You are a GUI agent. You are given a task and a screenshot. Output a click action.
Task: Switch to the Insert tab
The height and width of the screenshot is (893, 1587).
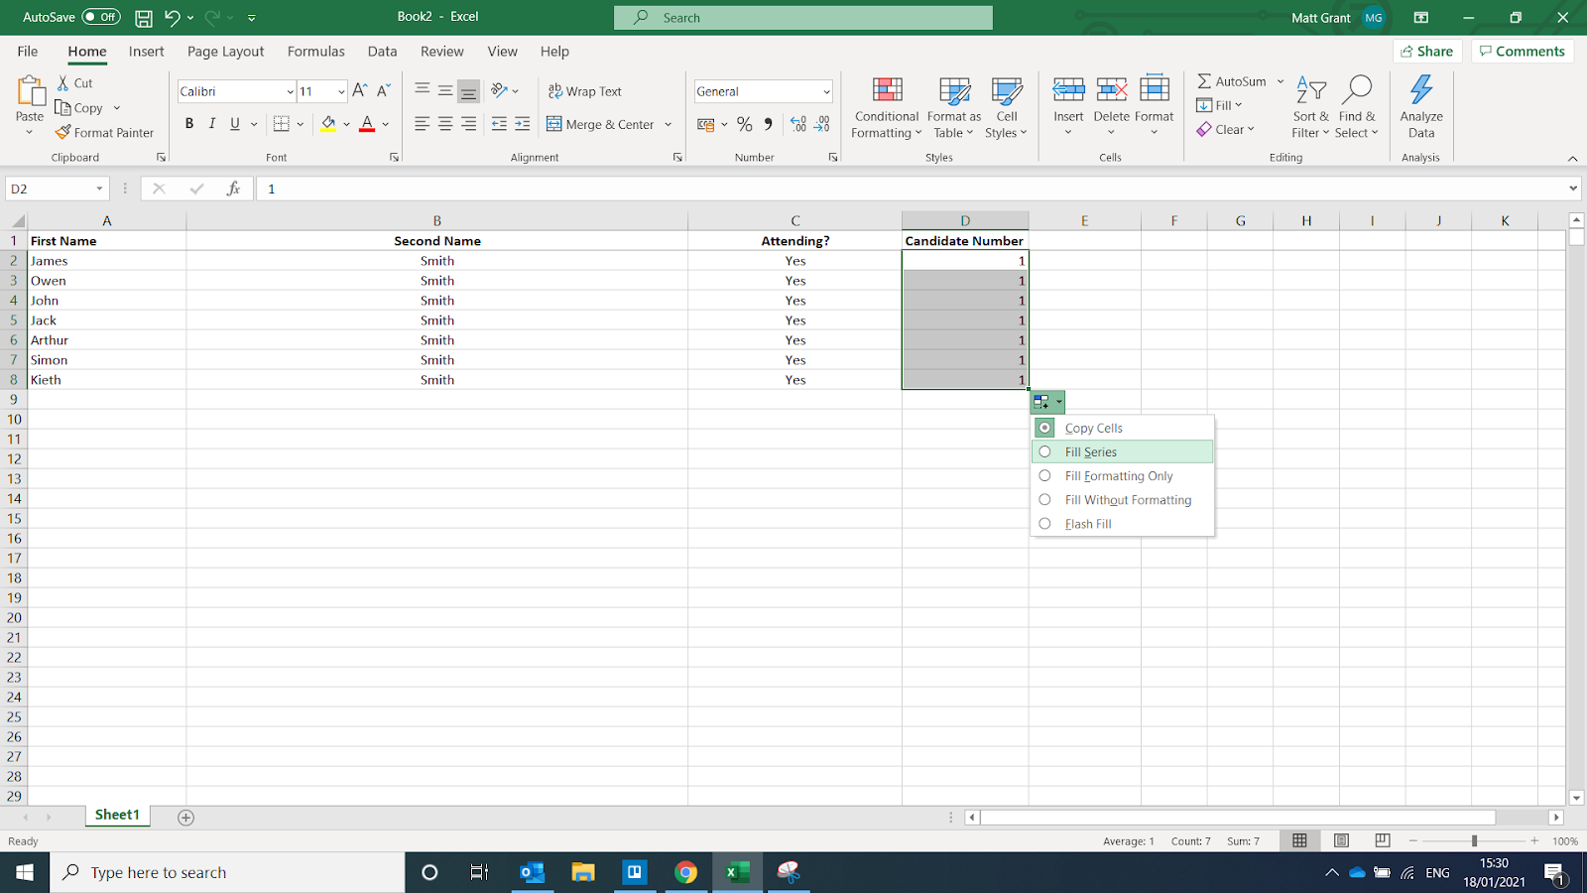[x=147, y=52]
